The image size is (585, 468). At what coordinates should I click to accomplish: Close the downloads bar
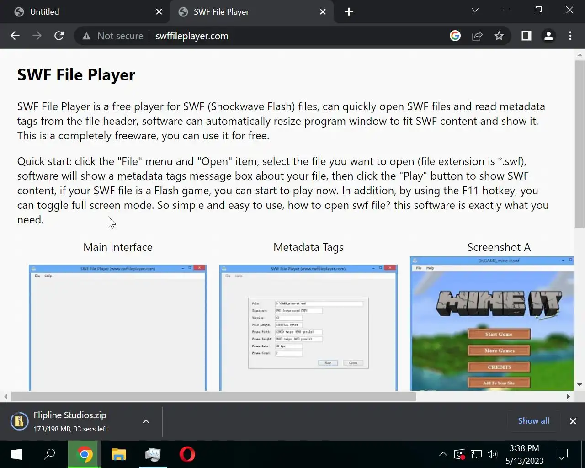[x=573, y=421]
